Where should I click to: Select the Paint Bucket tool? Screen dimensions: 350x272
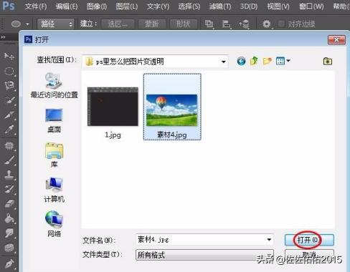click(9, 218)
